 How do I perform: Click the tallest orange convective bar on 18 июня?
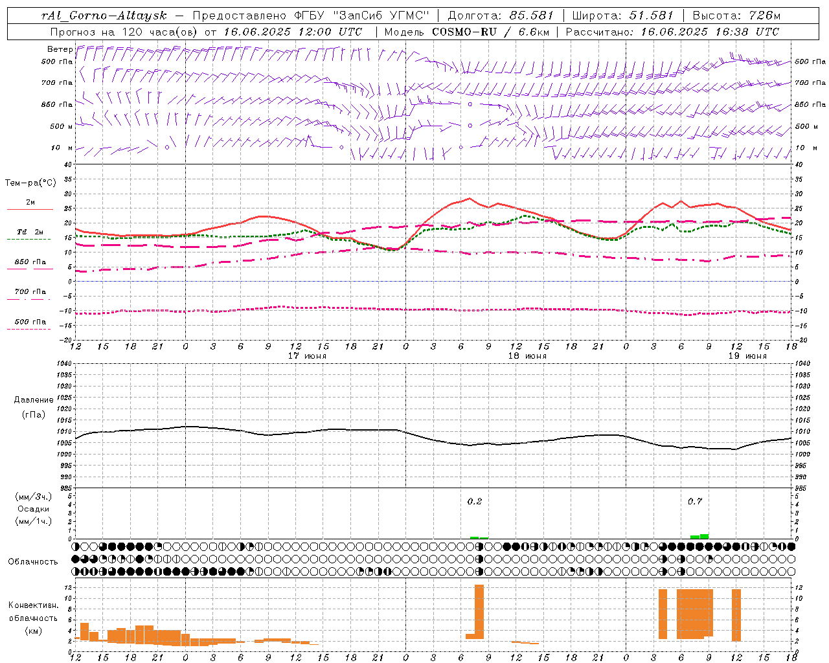coord(479,612)
